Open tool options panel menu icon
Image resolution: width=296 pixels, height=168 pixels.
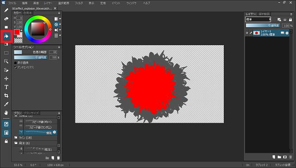pos(59,47)
